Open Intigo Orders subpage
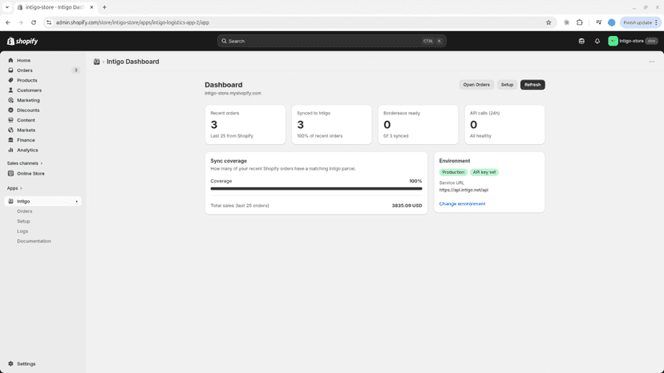Screen dimensions: 664x373 (x=25, y=211)
